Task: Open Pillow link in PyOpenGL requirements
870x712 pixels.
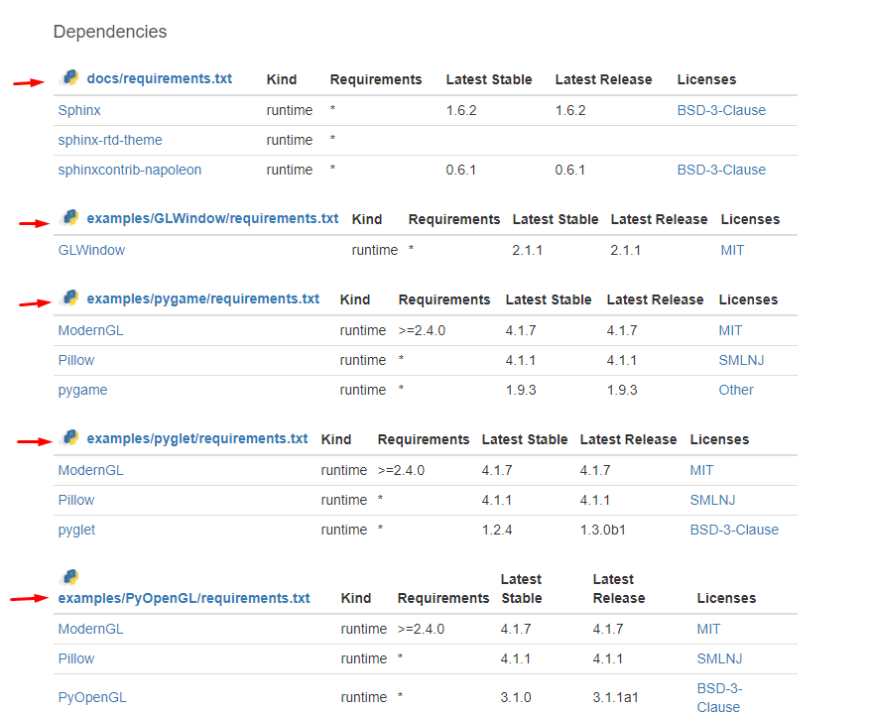Action: click(76, 658)
